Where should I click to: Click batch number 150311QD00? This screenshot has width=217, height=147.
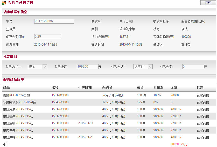(60, 123)
